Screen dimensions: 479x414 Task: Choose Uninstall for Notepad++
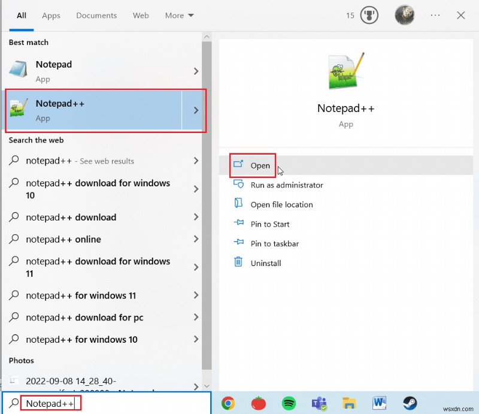[346, 263]
